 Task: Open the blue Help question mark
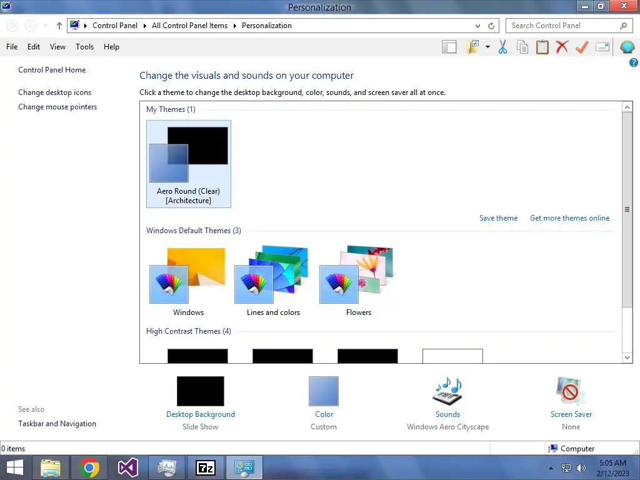(634, 62)
